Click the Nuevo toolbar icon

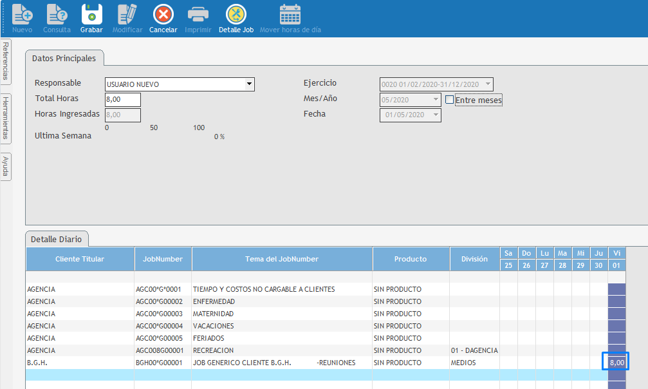22,15
